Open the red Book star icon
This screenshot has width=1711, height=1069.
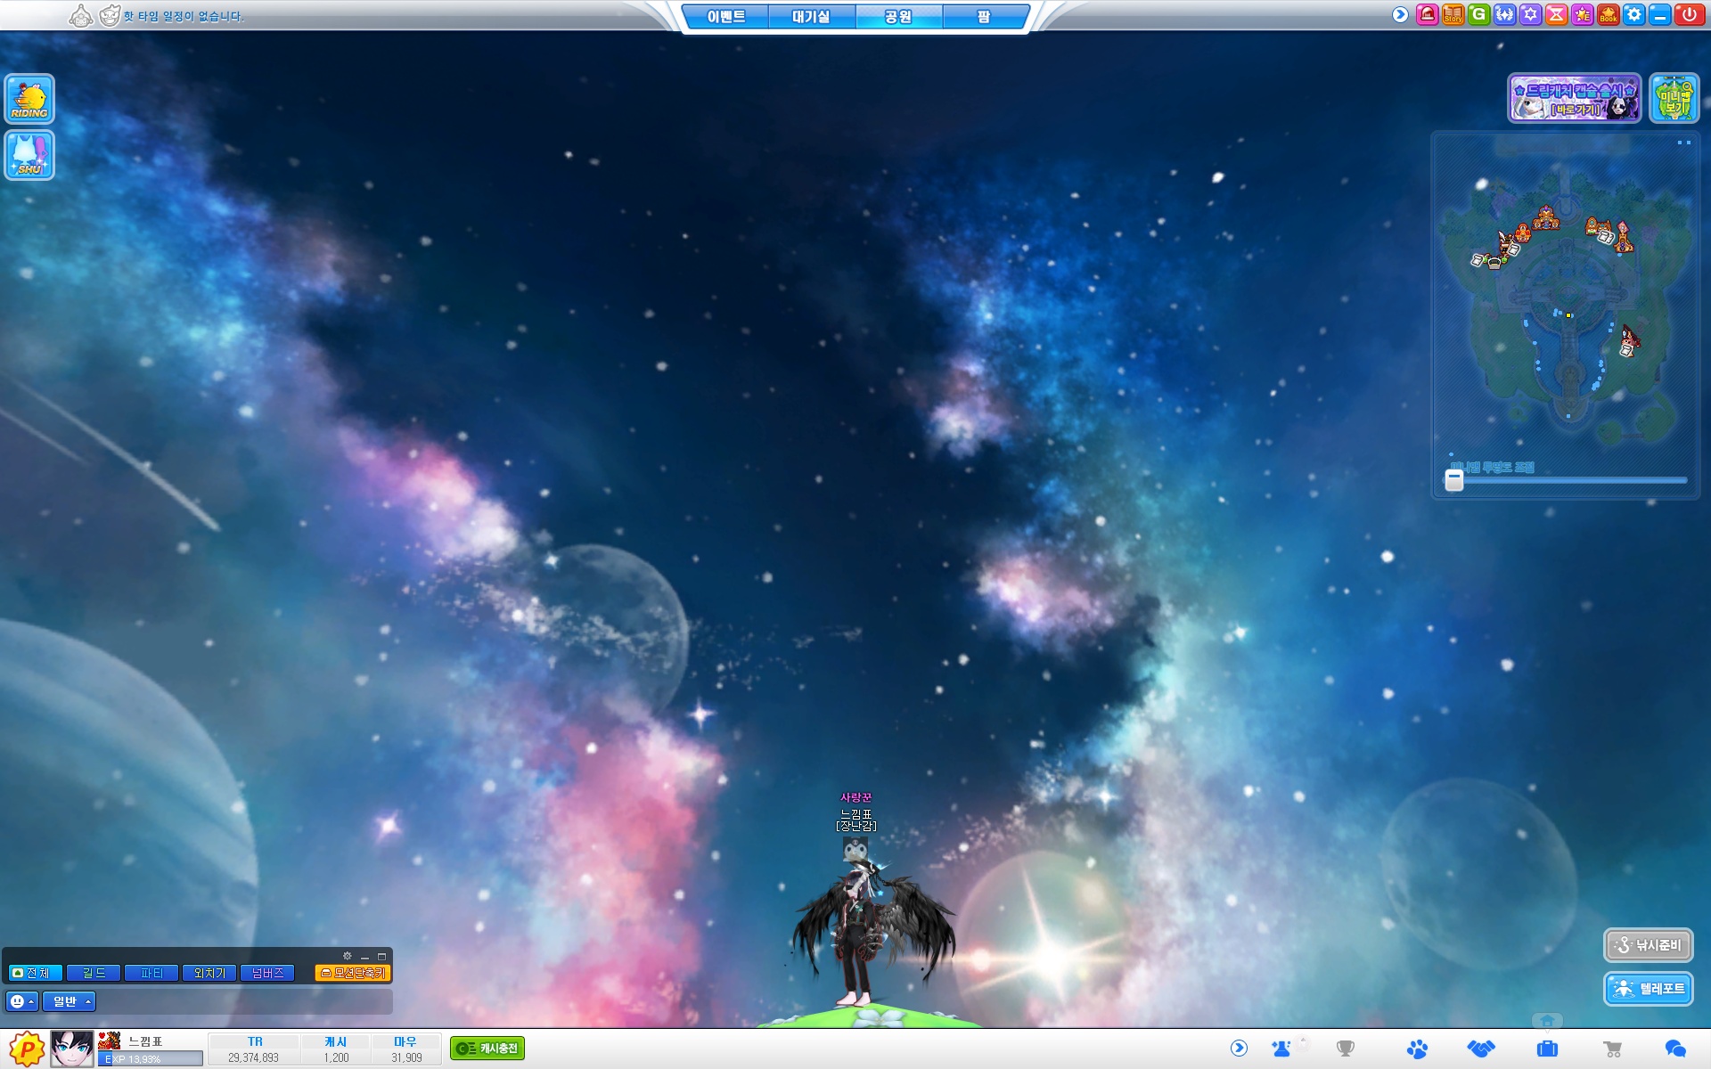pyautogui.click(x=1608, y=15)
